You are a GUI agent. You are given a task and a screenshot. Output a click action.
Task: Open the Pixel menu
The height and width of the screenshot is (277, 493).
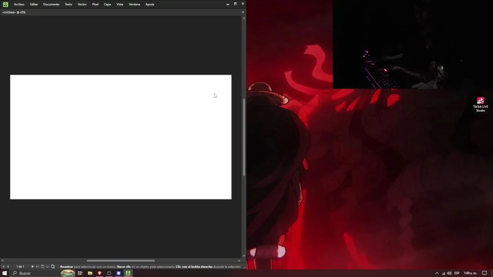click(95, 4)
